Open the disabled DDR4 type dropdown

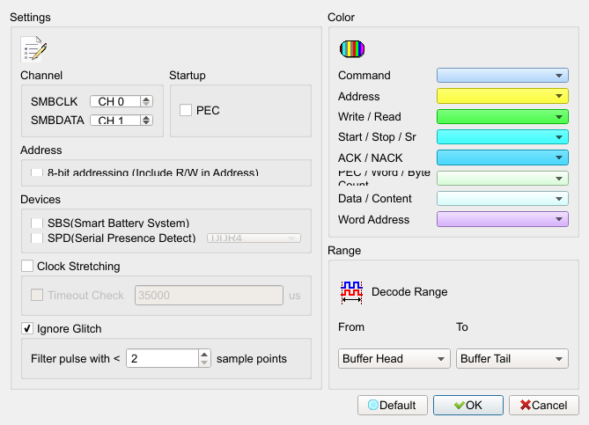pos(254,238)
